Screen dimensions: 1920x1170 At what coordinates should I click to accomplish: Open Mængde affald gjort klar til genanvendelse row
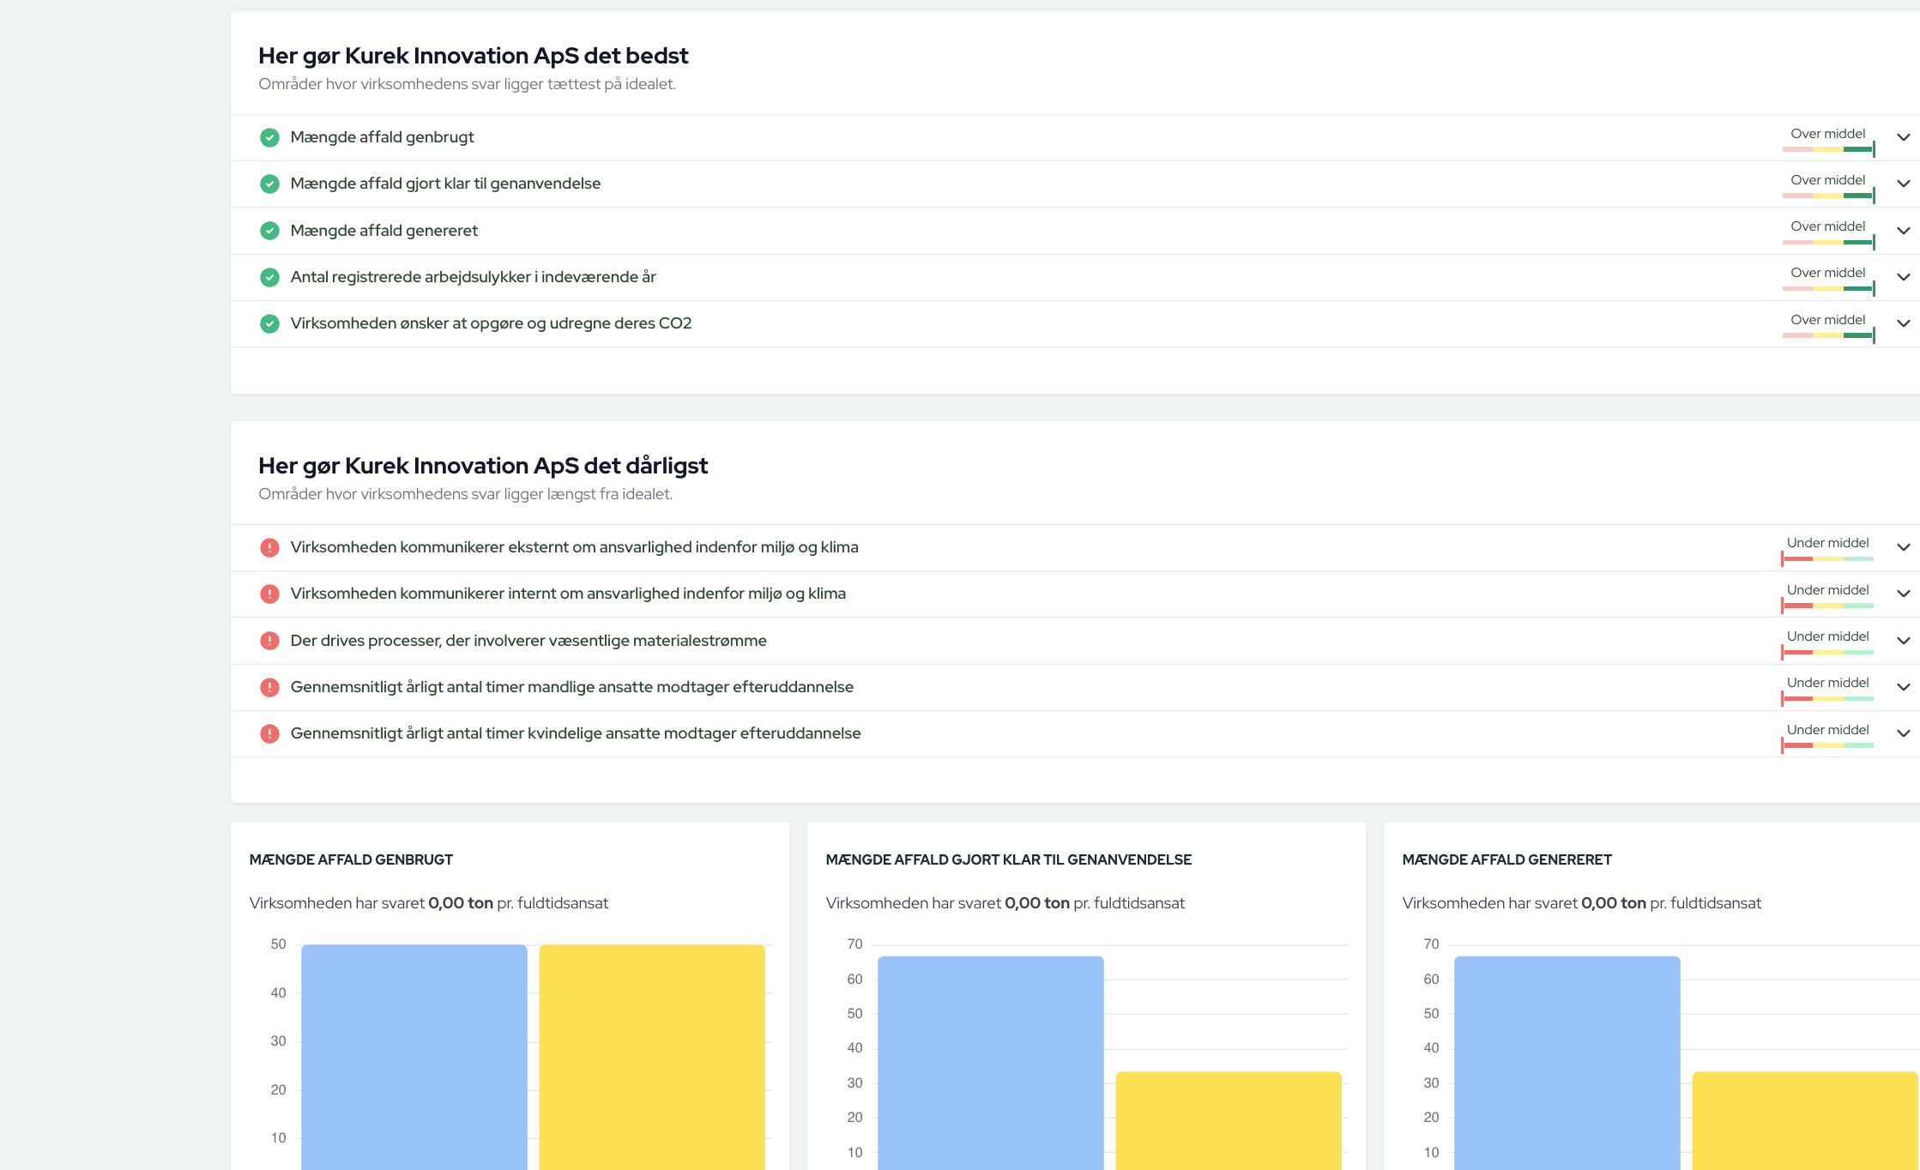[x=445, y=184]
